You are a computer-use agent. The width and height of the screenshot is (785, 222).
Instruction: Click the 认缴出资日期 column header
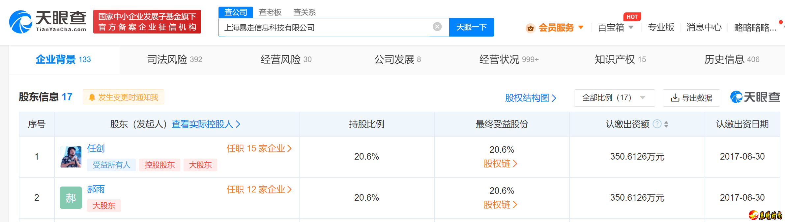click(742, 124)
